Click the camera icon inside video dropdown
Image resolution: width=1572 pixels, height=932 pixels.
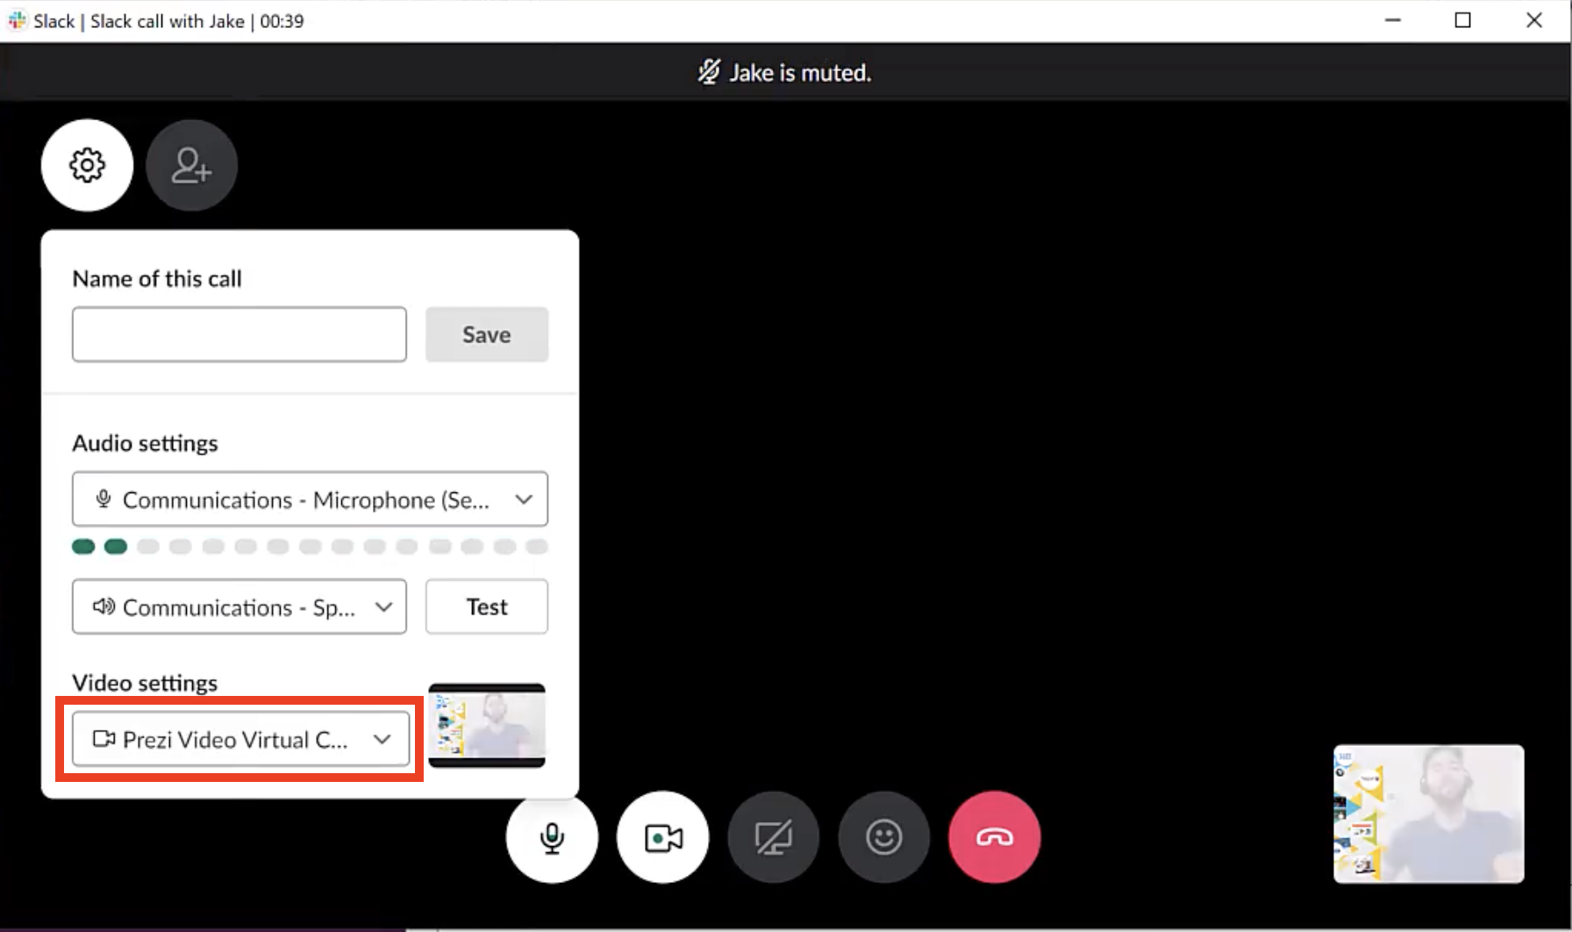point(104,739)
